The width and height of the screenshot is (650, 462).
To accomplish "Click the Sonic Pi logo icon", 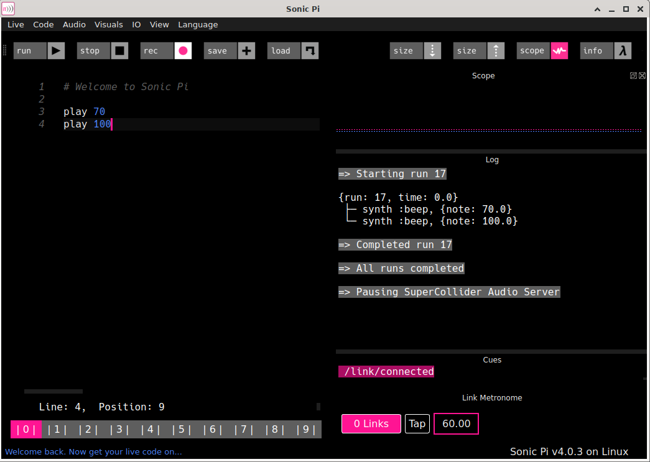I will [x=8, y=8].
